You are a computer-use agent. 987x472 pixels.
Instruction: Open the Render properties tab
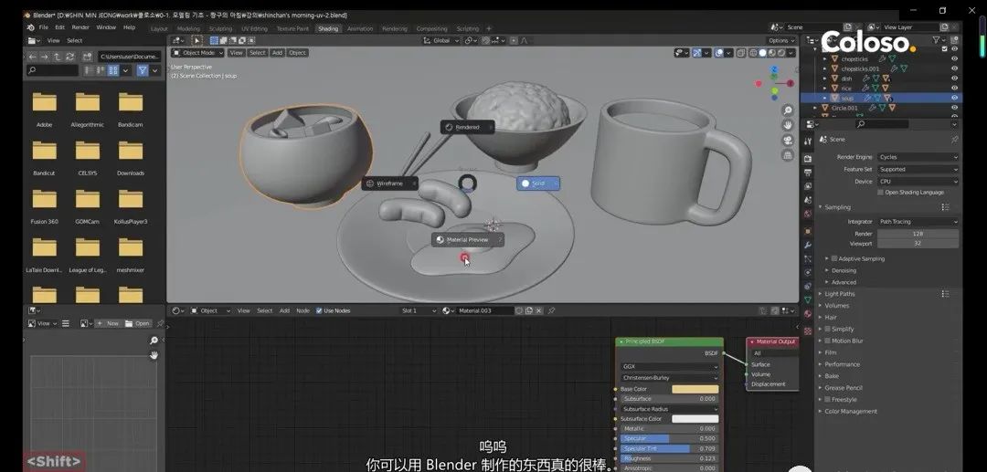[808, 158]
